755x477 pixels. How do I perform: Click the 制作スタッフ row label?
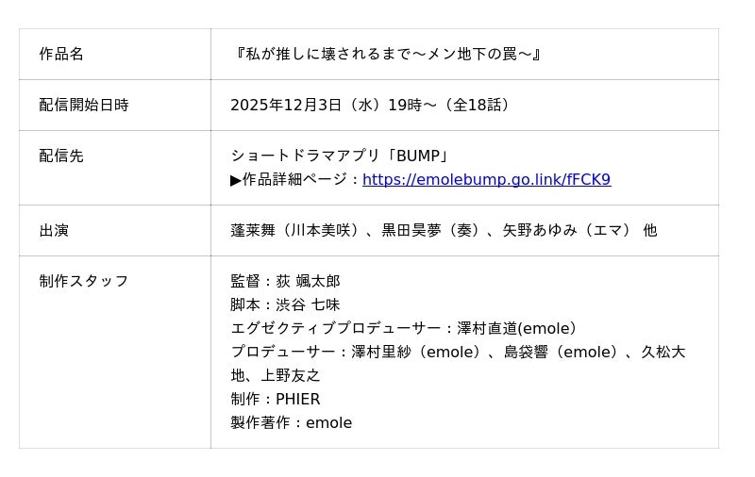[x=84, y=281]
